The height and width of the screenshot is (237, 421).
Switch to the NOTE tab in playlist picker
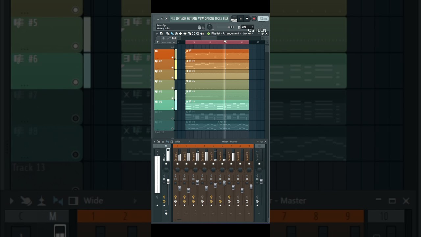(163, 42)
